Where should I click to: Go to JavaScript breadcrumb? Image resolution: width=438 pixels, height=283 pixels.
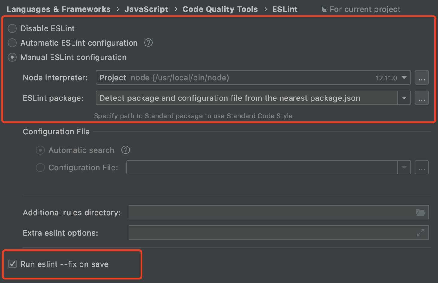click(x=146, y=9)
